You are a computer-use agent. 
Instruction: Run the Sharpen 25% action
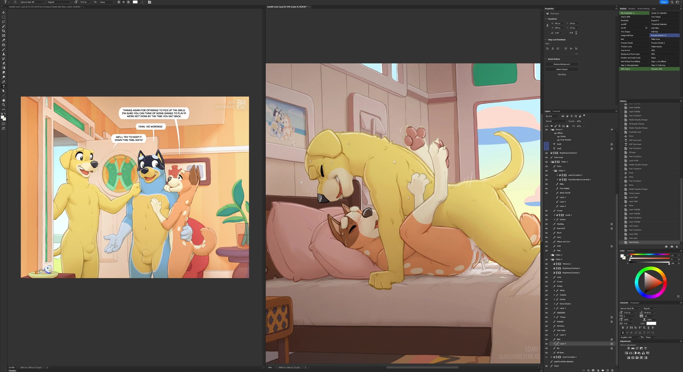point(665,69)
